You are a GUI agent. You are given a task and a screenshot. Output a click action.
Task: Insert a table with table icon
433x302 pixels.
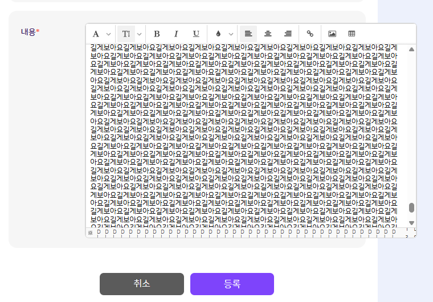[x=352, y=34]
